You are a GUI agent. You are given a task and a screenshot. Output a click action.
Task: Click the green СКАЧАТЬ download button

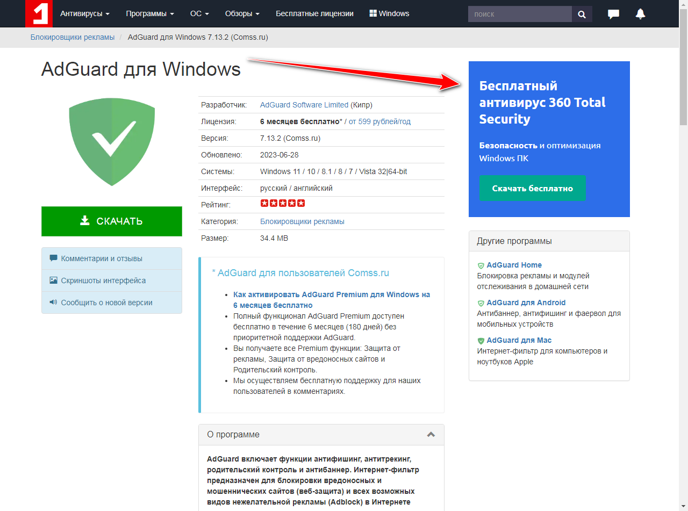click(112, 221)
